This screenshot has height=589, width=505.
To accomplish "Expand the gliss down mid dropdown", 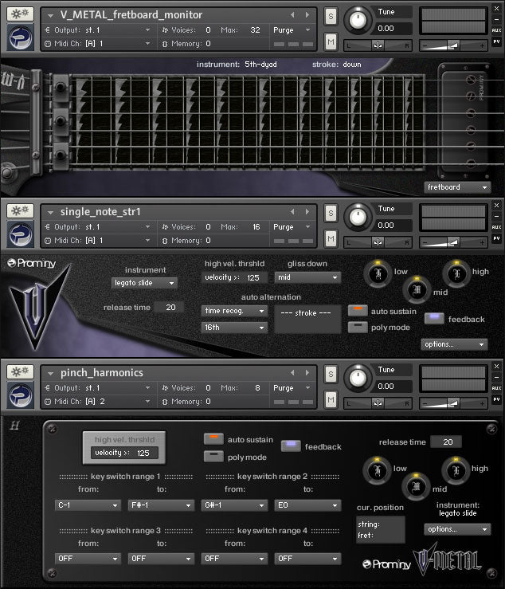I will click(x=307, y=277).
